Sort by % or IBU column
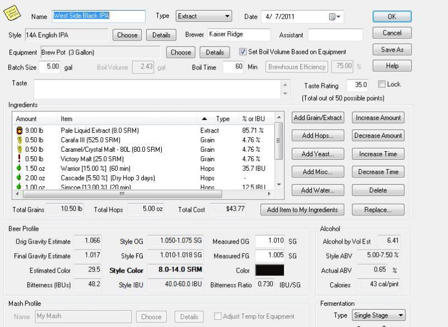448x327 pixels. coord(256,119)
